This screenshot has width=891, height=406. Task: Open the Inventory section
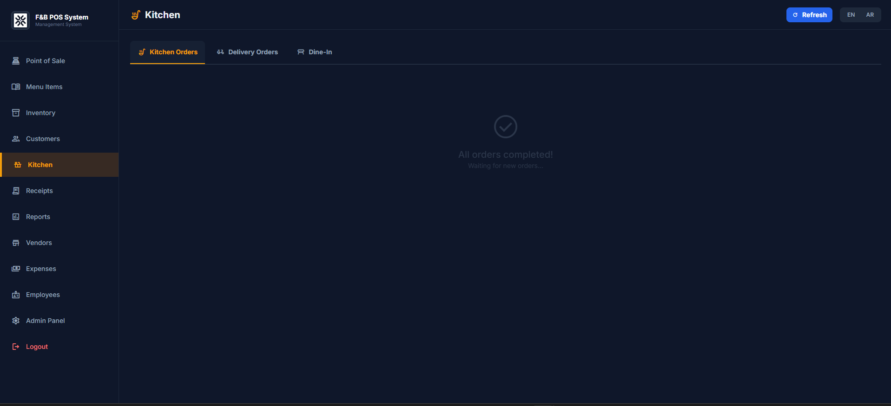pyautogui.click(x=59, y=113)
